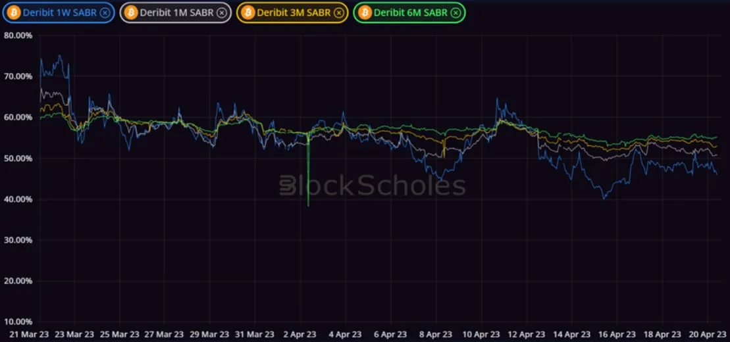The height and width of the screenshot is (342, 730).
Task: Click the 60.00% y-axis label
Action: pyautogui.click(x=17, y=117)
